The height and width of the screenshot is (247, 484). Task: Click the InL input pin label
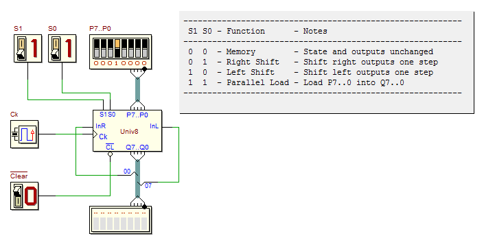point(154,126)
